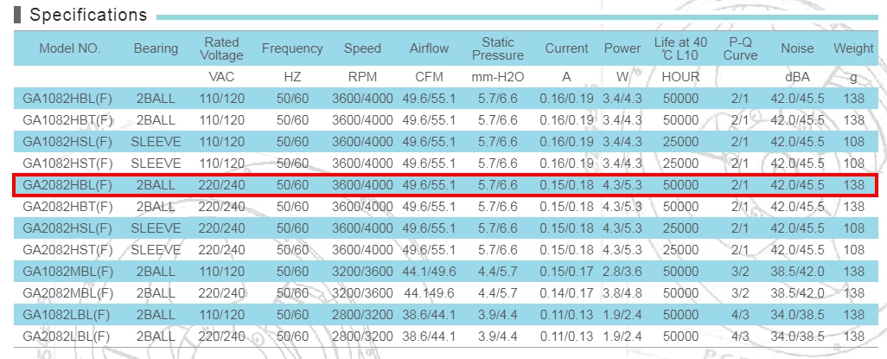Click SLEEVE bearing in GA1082HSL(F) row
887x359 pixels.
pos(156,142)
